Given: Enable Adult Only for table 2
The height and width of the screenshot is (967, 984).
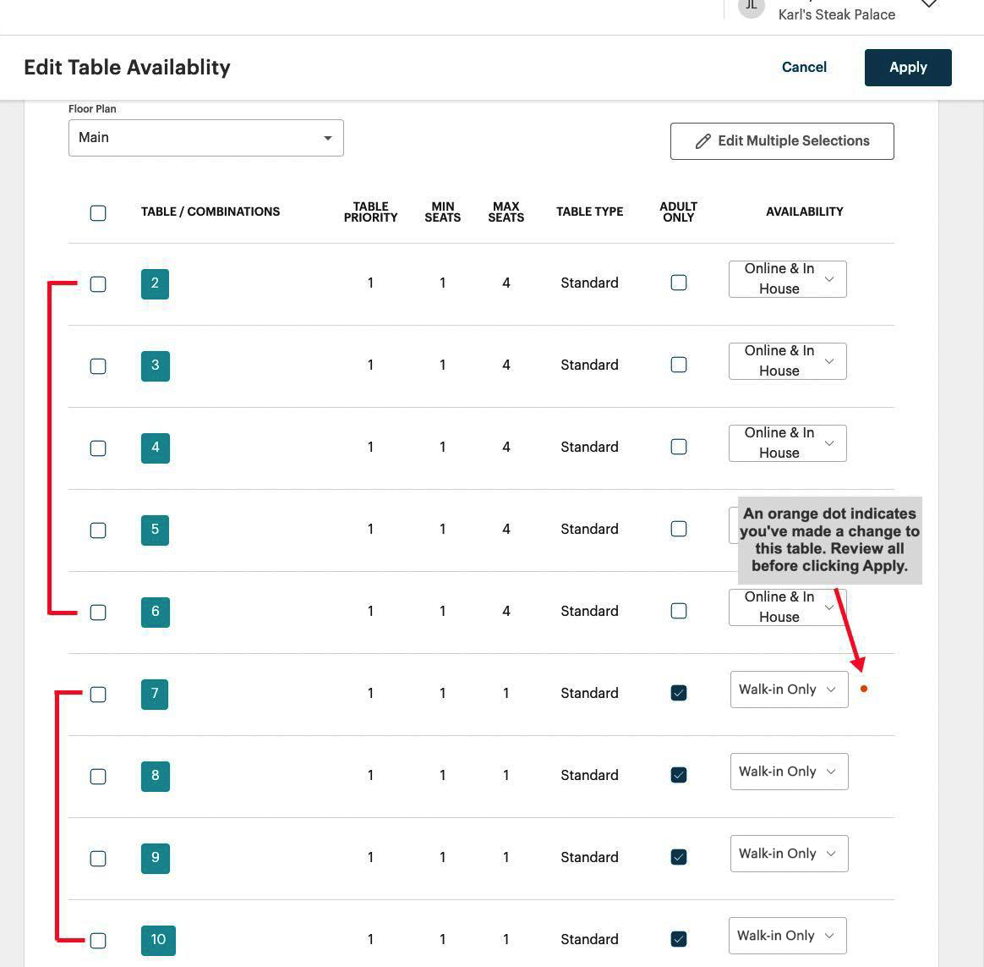Looking at the screenshot, I should click(678, 283).
